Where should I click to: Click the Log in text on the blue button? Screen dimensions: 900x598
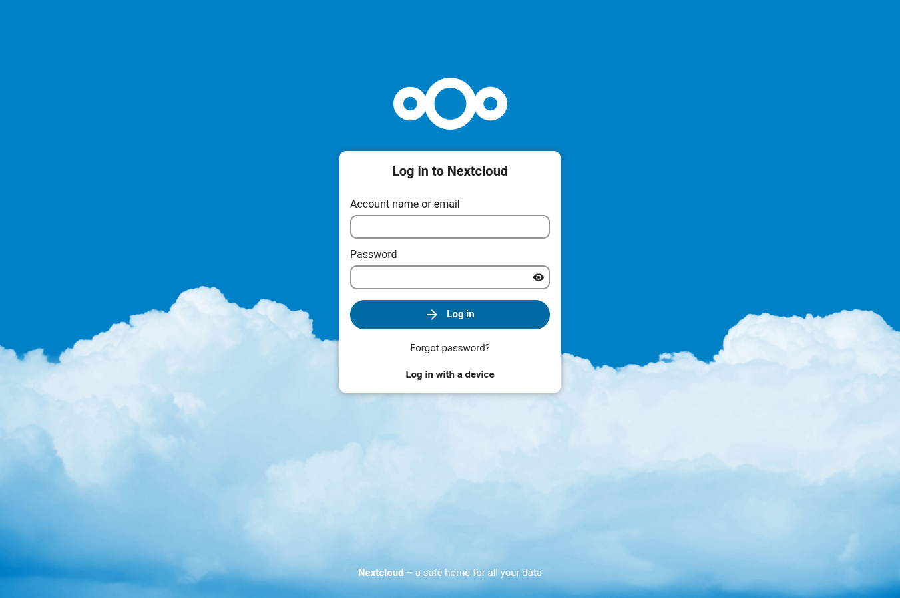[461, 314]
